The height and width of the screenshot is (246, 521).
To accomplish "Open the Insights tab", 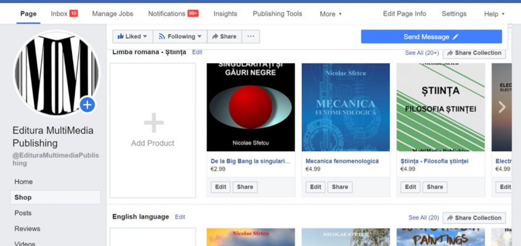I will pyautogui.click(x=225, y=14).
